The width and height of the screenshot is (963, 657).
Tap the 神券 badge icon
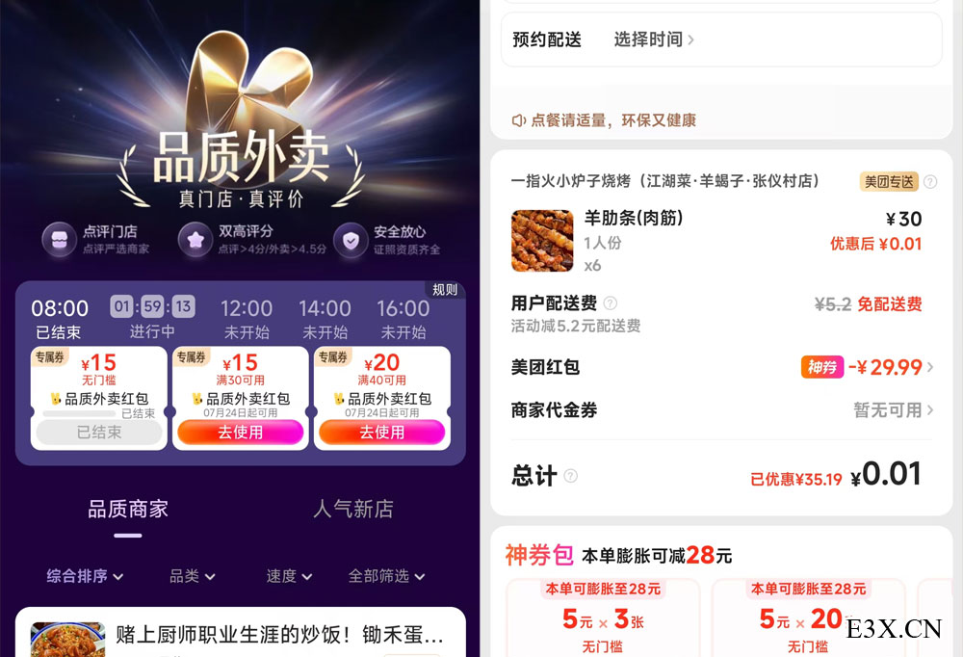coord(822,367)
